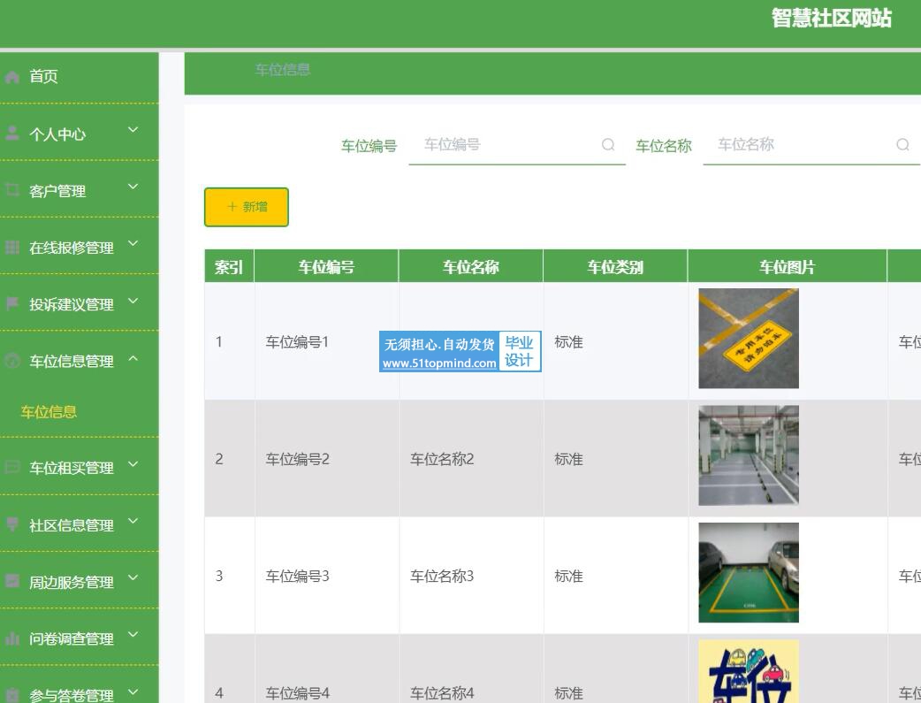Expand the 车位租买管理 menu chevron
Screen dimensions: 921x703
pos(133,464)
